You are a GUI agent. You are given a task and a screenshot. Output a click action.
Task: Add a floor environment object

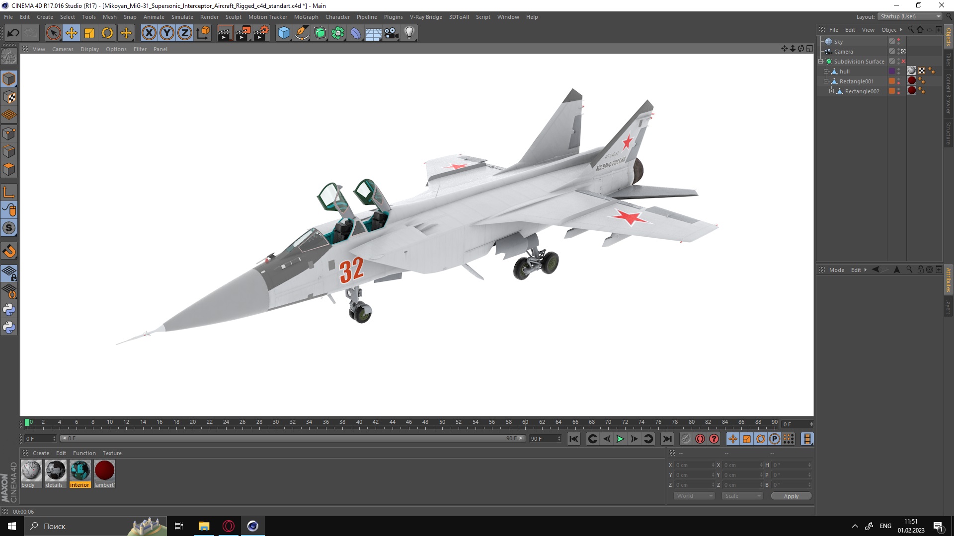(x=374, y=33)
